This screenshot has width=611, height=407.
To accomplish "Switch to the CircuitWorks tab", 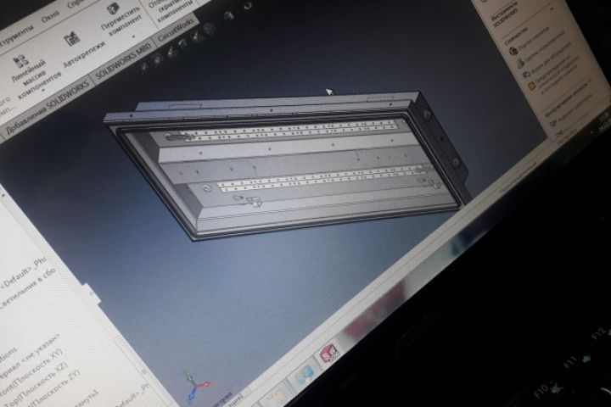I will point(177,31).
